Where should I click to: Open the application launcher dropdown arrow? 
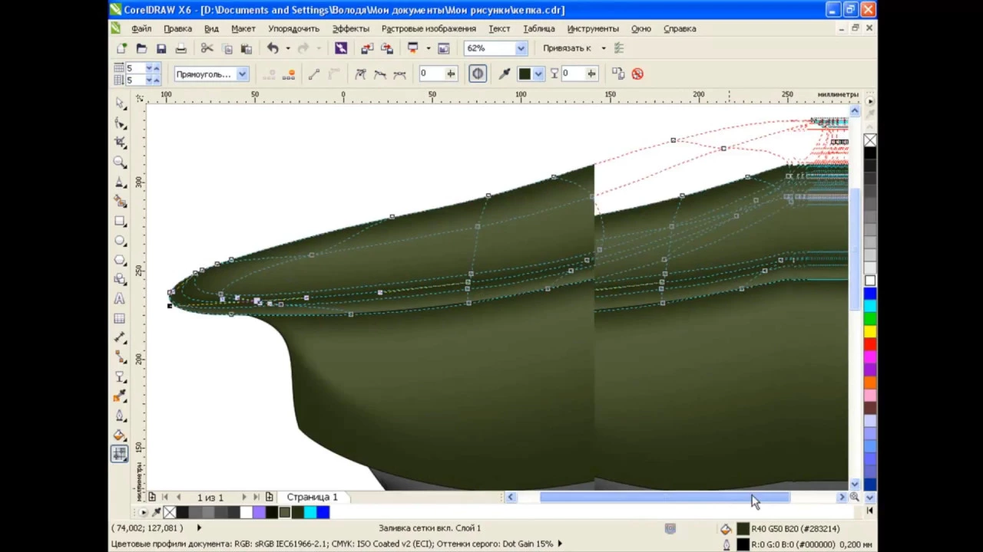click(428, 48)
